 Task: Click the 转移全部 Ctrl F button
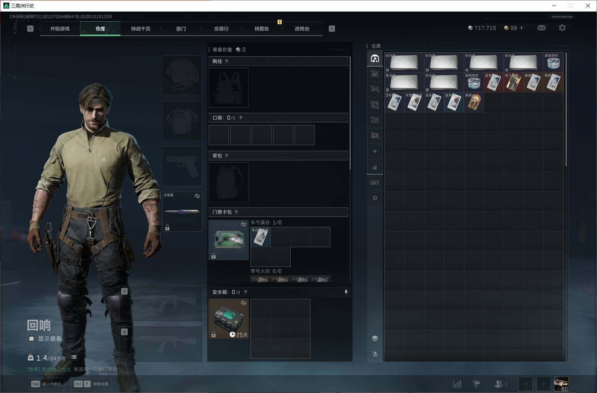pos(91,384)
